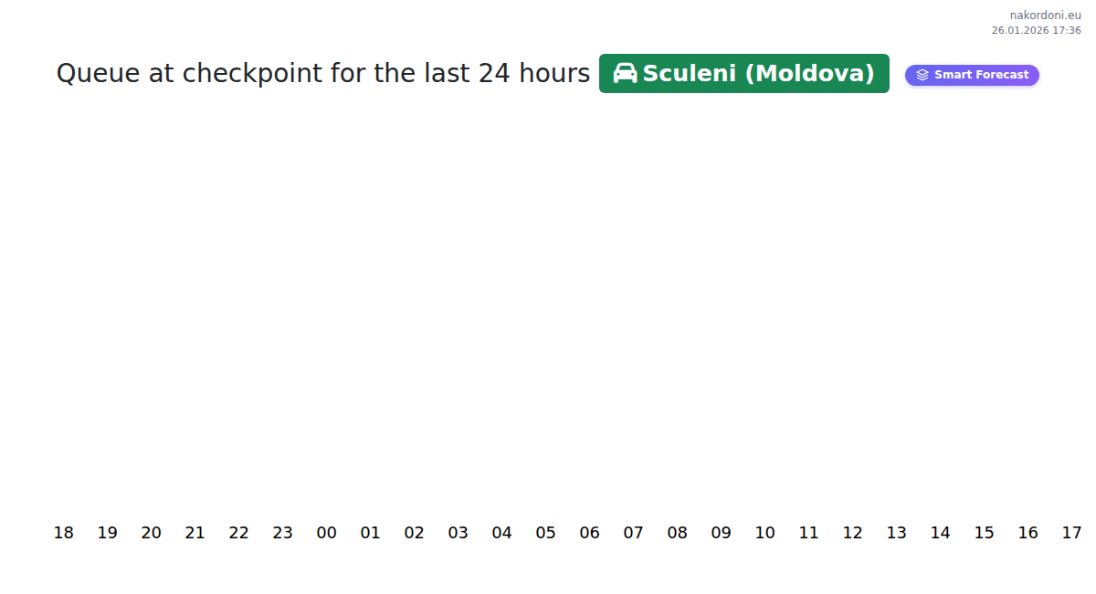Click the 06 hour axis label

pos(590,533)
